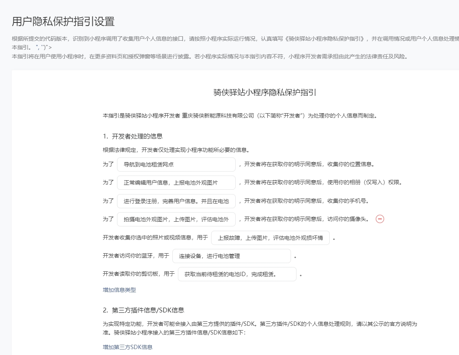Remove the camera access entry with red minus icon
This screenshot has height=355, width=459.
(380, 219)
